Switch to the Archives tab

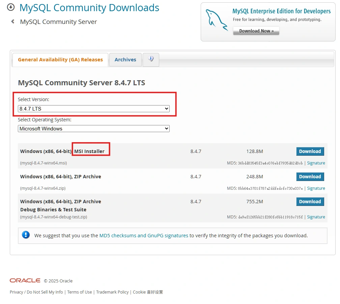(x=125, y=60)
